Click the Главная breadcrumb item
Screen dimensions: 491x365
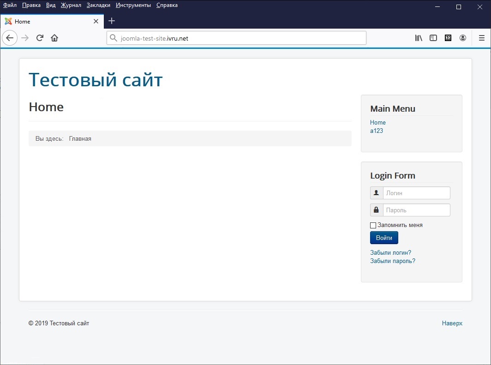(80, 139)
